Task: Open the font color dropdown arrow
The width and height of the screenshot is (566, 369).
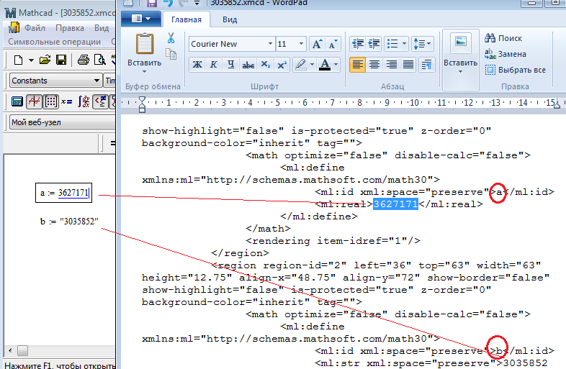Action: (336, 65)
